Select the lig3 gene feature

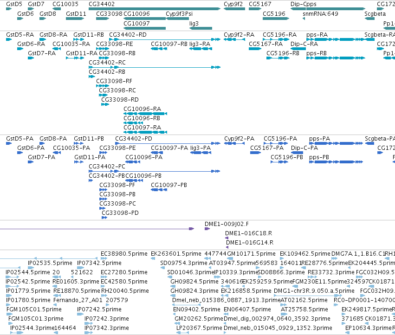[x=201, y=28]
